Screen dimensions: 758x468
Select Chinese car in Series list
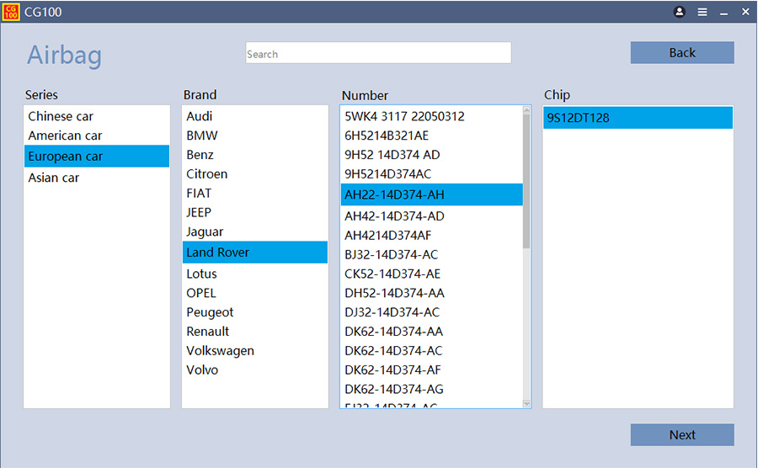pyautogui.click(x=61, y=116)
